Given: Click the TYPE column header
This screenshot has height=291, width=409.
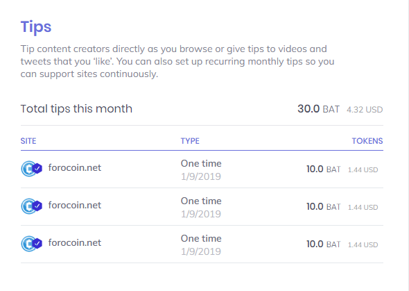Looking at the screenshot, I should point(190,141).
